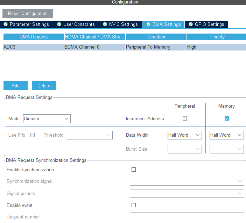Select the ADC3 request row cell
Screen dimensions: 246x223
(34, 47)
